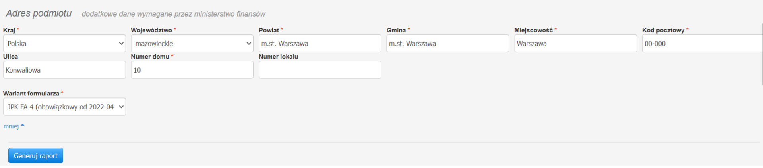This screenshot has height=168, width=763.
Task: Click the Miejscowość field containing Warszawa
Action: point(575,44)
